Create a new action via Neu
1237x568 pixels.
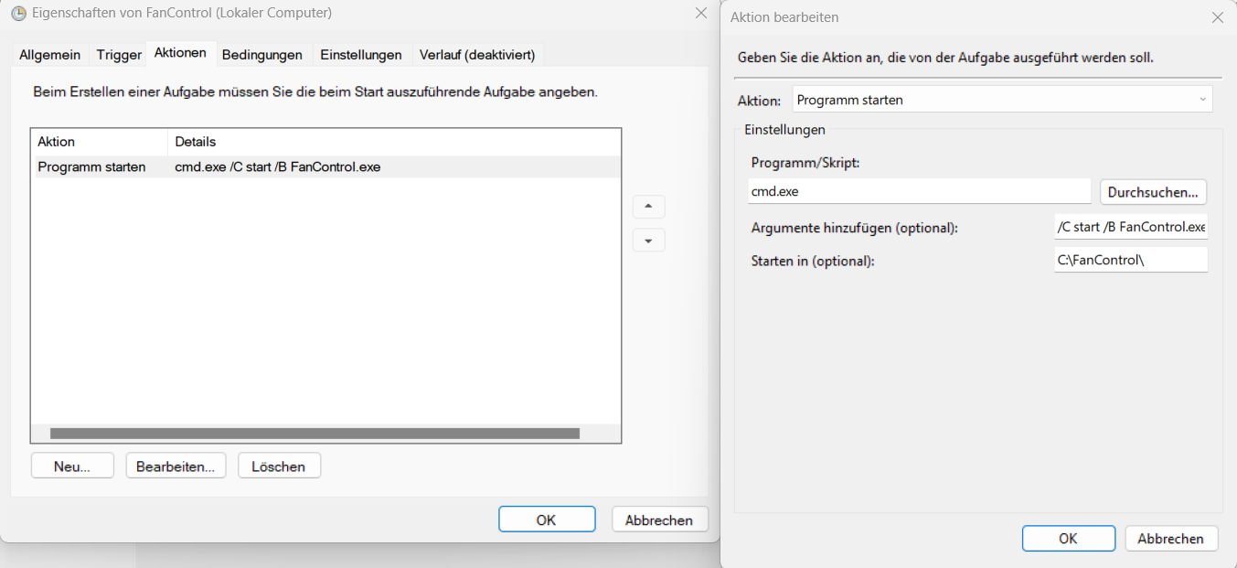(71, 465)
